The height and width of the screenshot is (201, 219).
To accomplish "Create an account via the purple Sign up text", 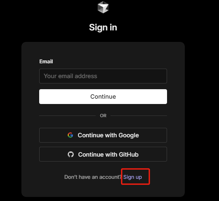I will [x=132, y=177].
